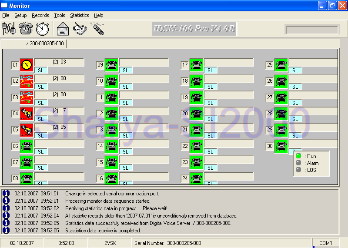Click the signal probe toolbar icon

pos(97,29)
